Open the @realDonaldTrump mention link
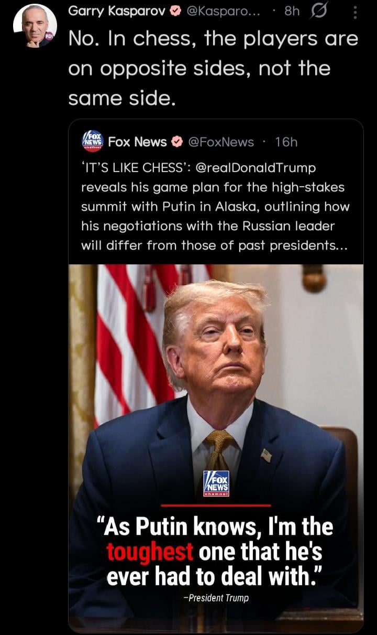 [x=256, y=168]
